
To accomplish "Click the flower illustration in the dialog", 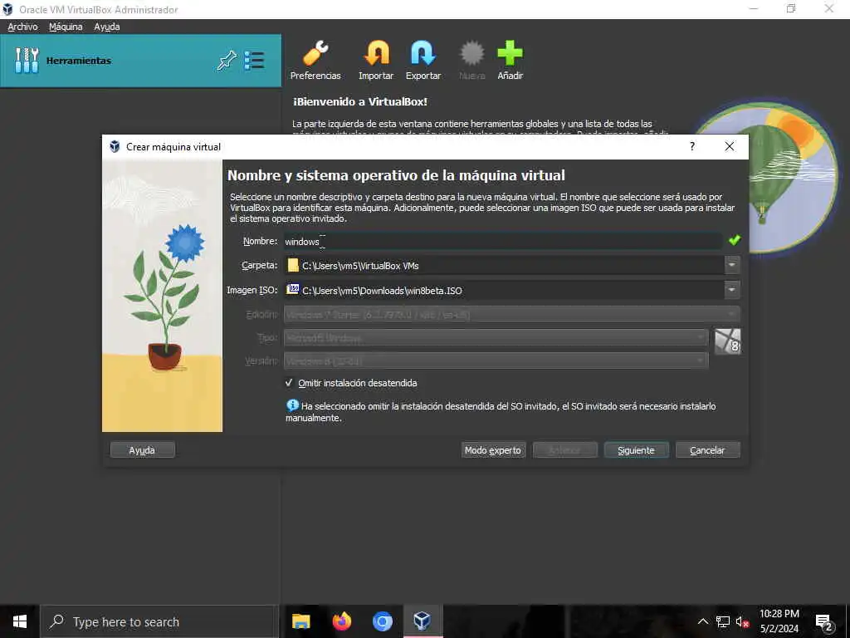I will pos(163,297).
